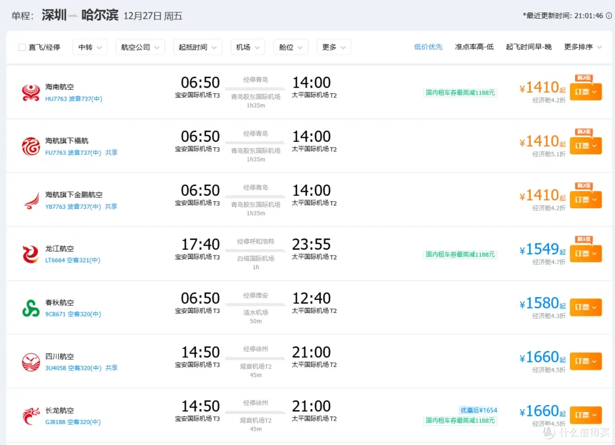The image size is (615, 445).
Task: Click the 金鹏航空 airline logo icon
Action: [31, 200]
